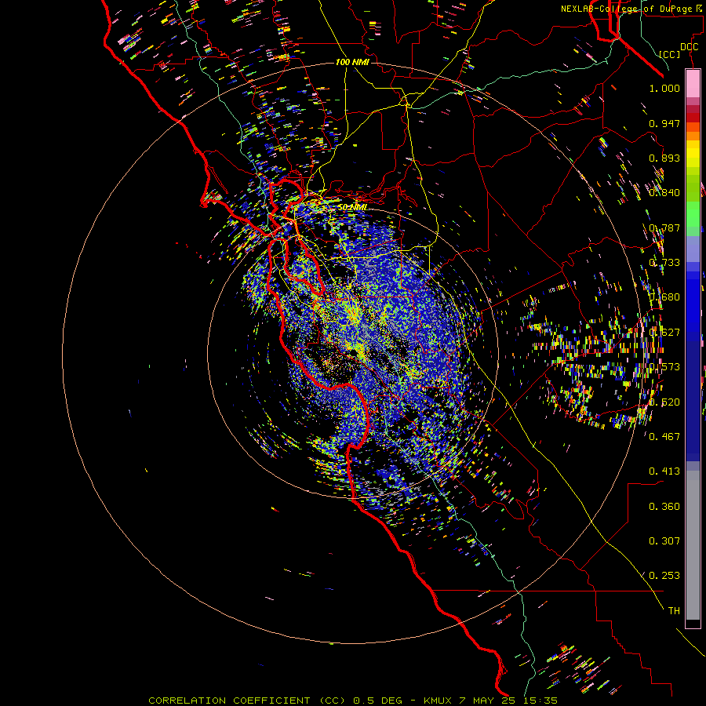Pick the red segment of the color bar
The width and height of the screenshot is (706, 706).
coord(693,118)
